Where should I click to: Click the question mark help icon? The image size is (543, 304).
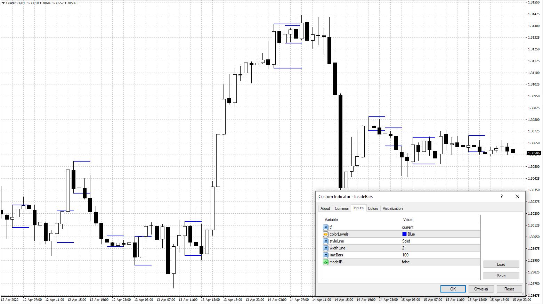click(501, 197)
